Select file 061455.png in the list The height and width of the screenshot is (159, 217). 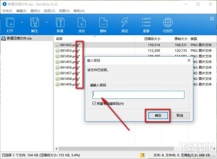[70, 62]
